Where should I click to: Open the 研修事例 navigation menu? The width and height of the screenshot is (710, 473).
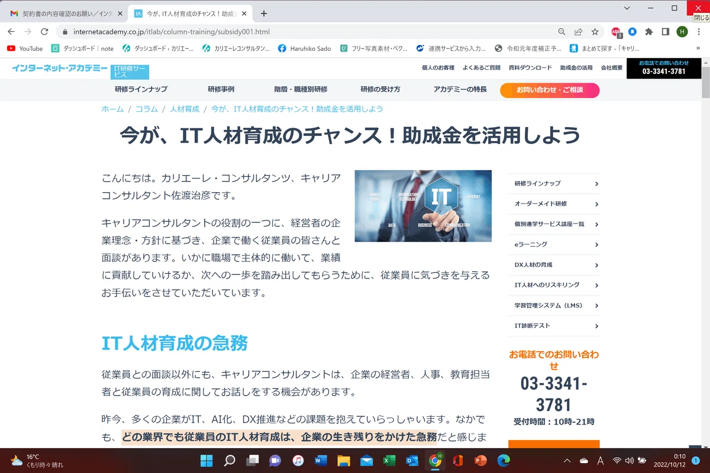click(x=221, y=89)
